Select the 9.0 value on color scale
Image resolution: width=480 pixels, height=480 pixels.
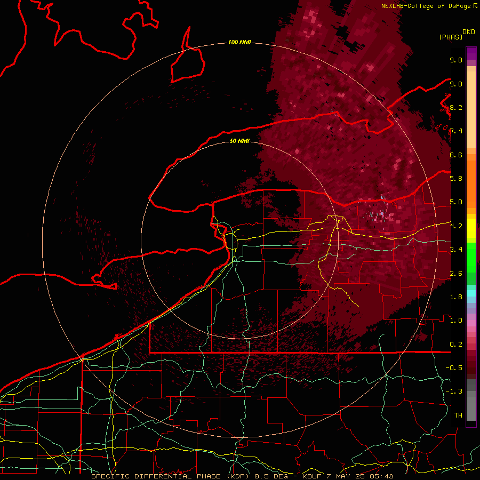(x=456, y=84)
